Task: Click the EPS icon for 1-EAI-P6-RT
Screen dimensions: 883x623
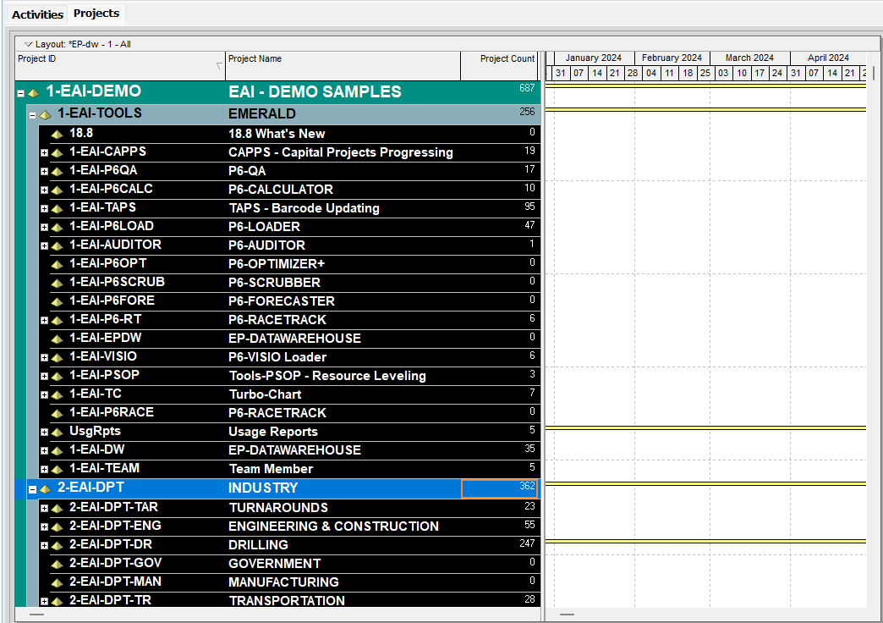Action: coord(57,320)
